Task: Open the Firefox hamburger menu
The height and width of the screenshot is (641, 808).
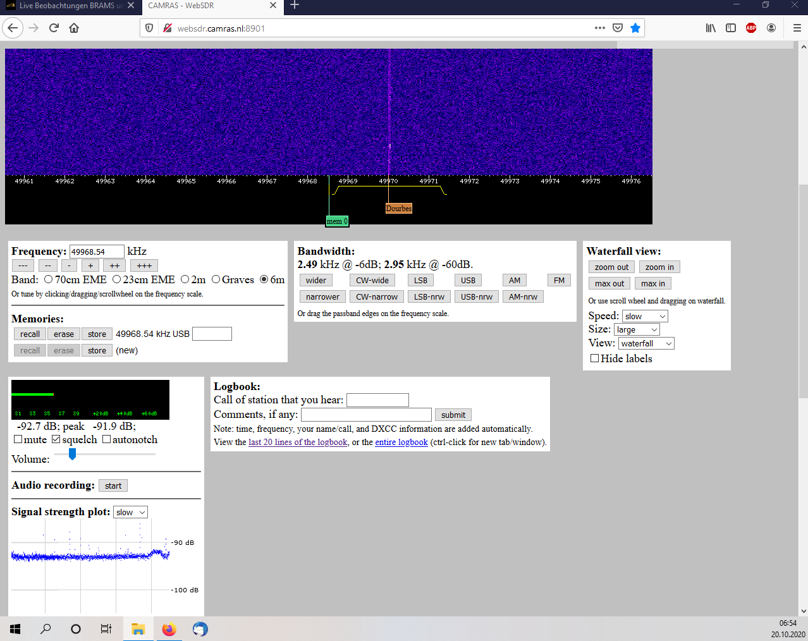Action: point(797,28)
